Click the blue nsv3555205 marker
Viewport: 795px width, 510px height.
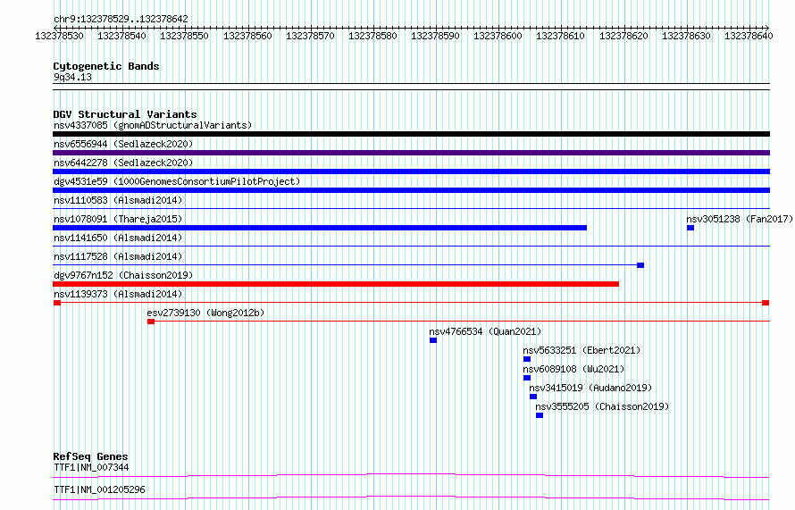(x=540, y=415)
